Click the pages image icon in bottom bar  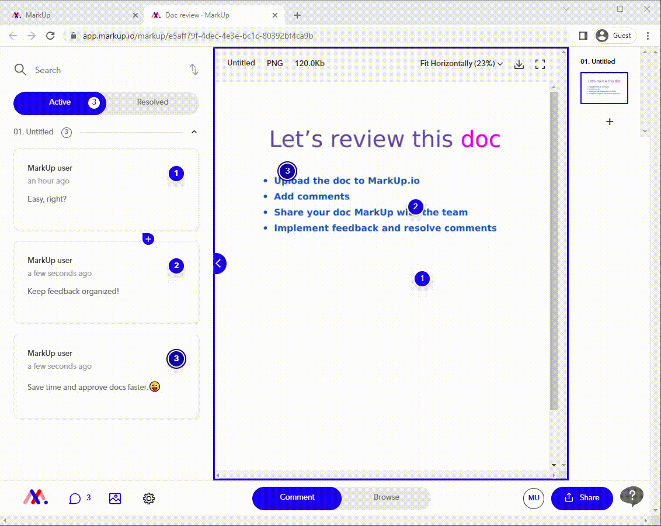[x=115, y=499]
